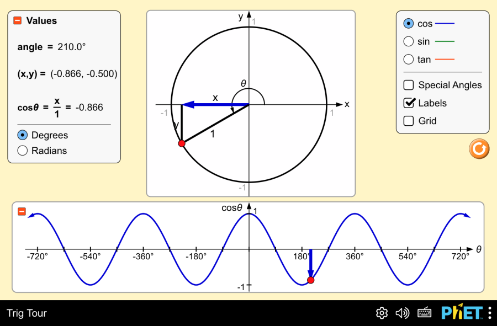Reset the simulation with the refresh button
Viewport: 497px width, 326px height.
(x=478, y=148)
